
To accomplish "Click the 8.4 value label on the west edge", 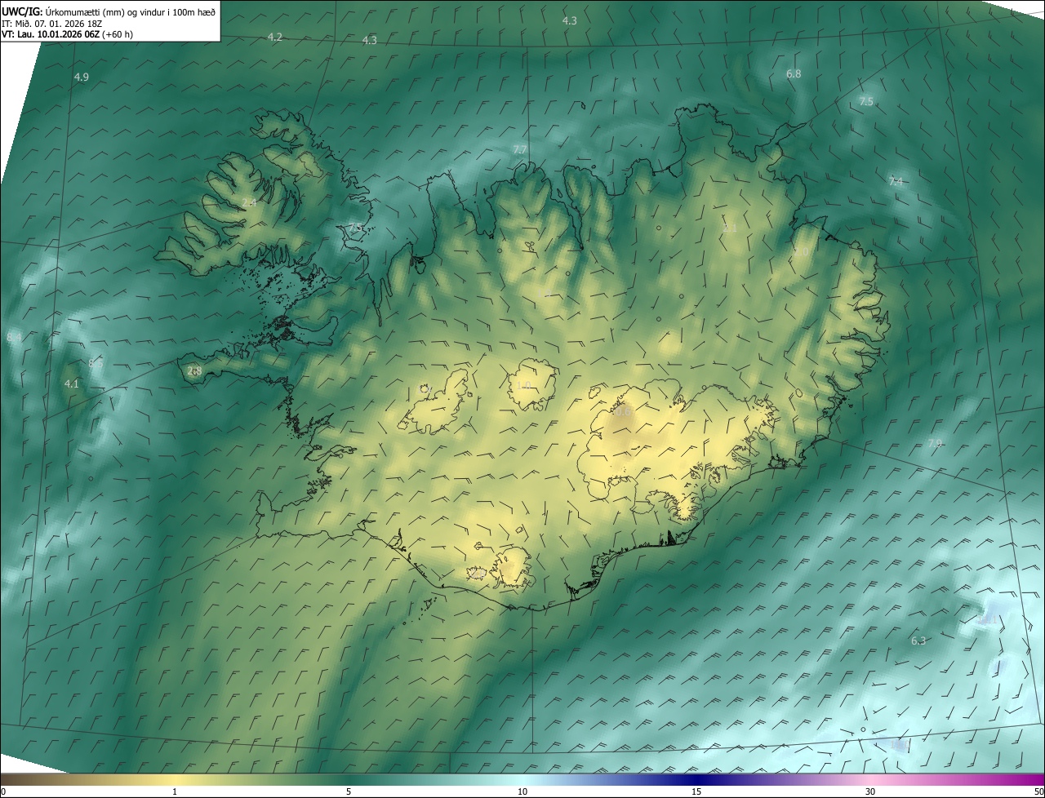I will point(14,337).
